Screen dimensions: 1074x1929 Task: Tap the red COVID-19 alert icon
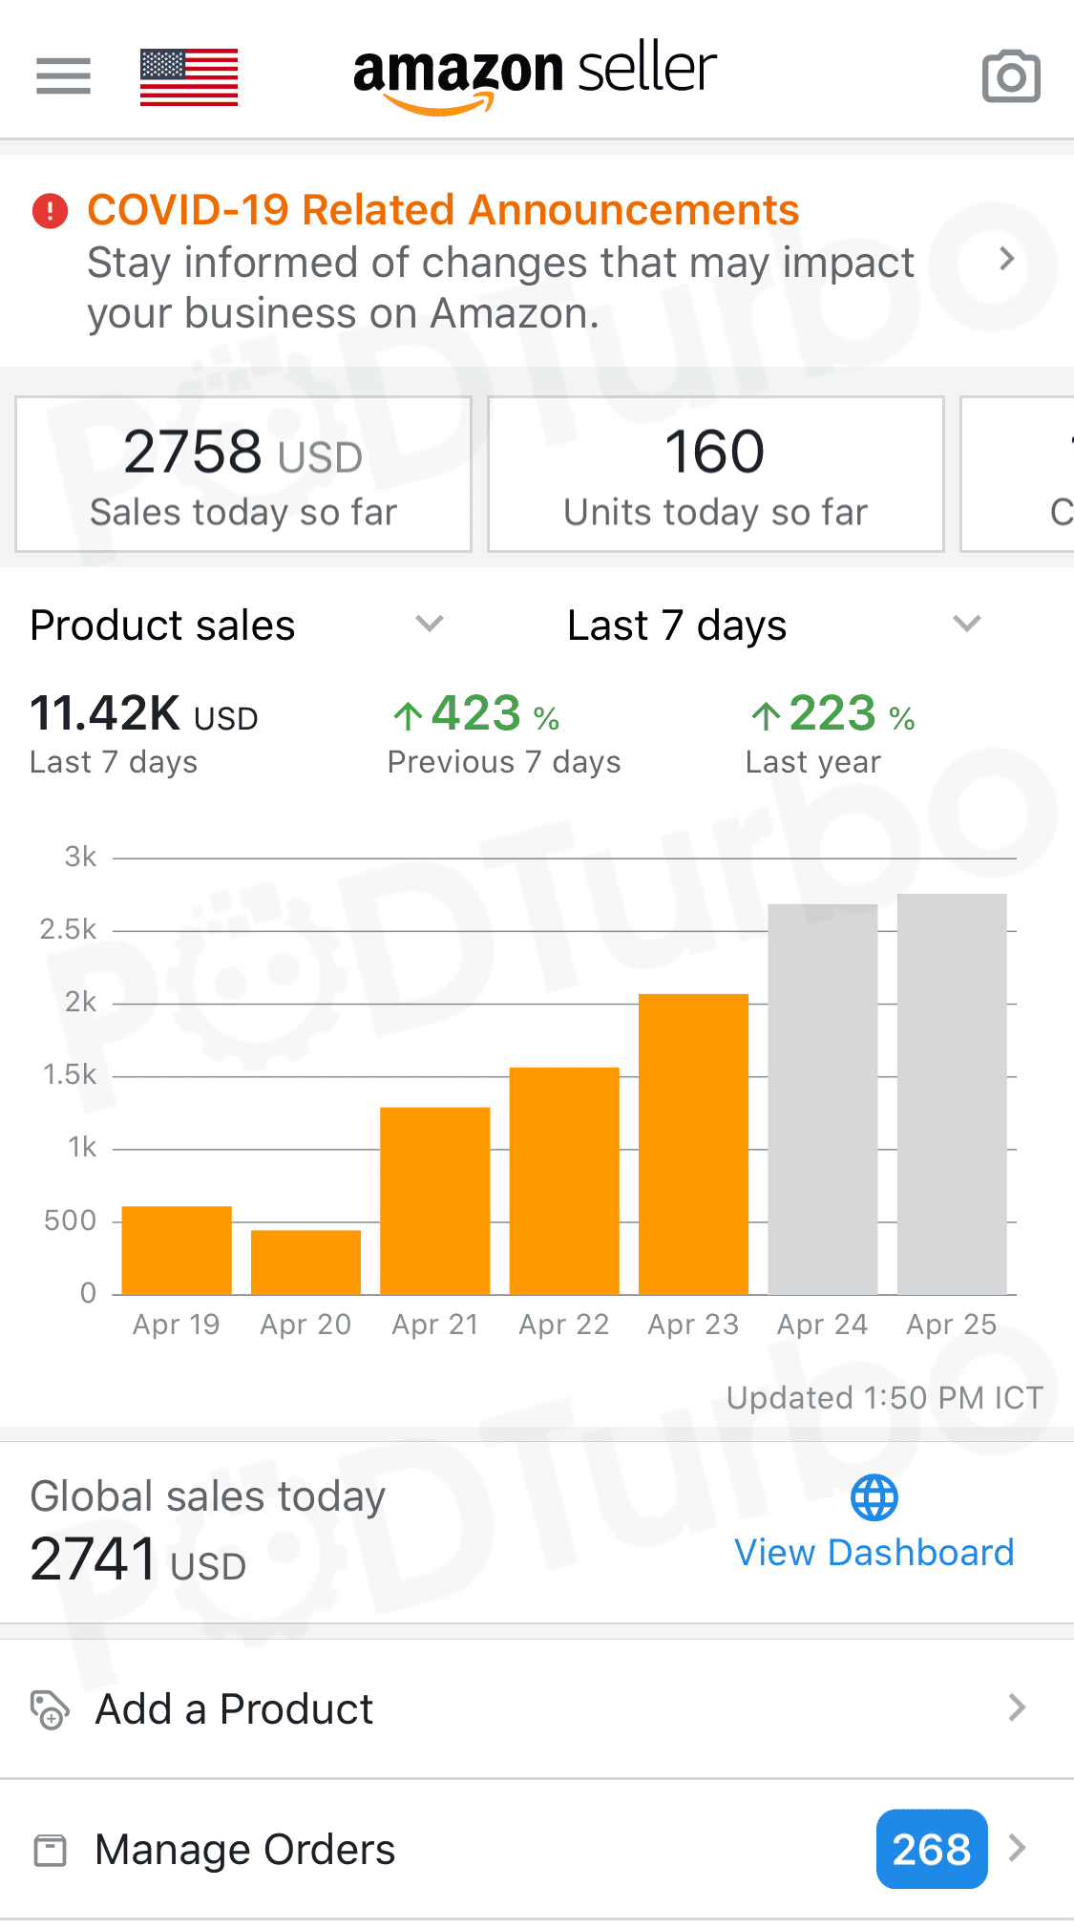(x=50, y=211)
